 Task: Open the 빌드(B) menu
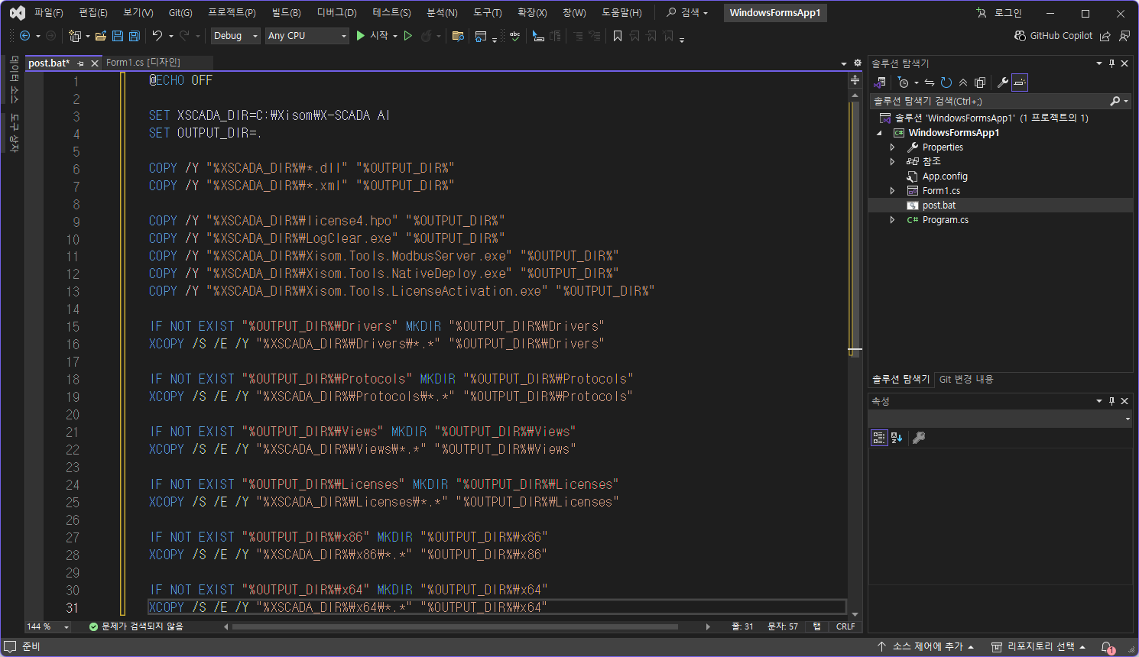point(286,13)
